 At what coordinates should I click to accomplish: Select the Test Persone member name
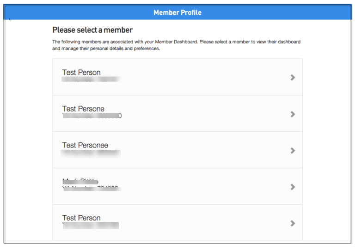(83, 109)
